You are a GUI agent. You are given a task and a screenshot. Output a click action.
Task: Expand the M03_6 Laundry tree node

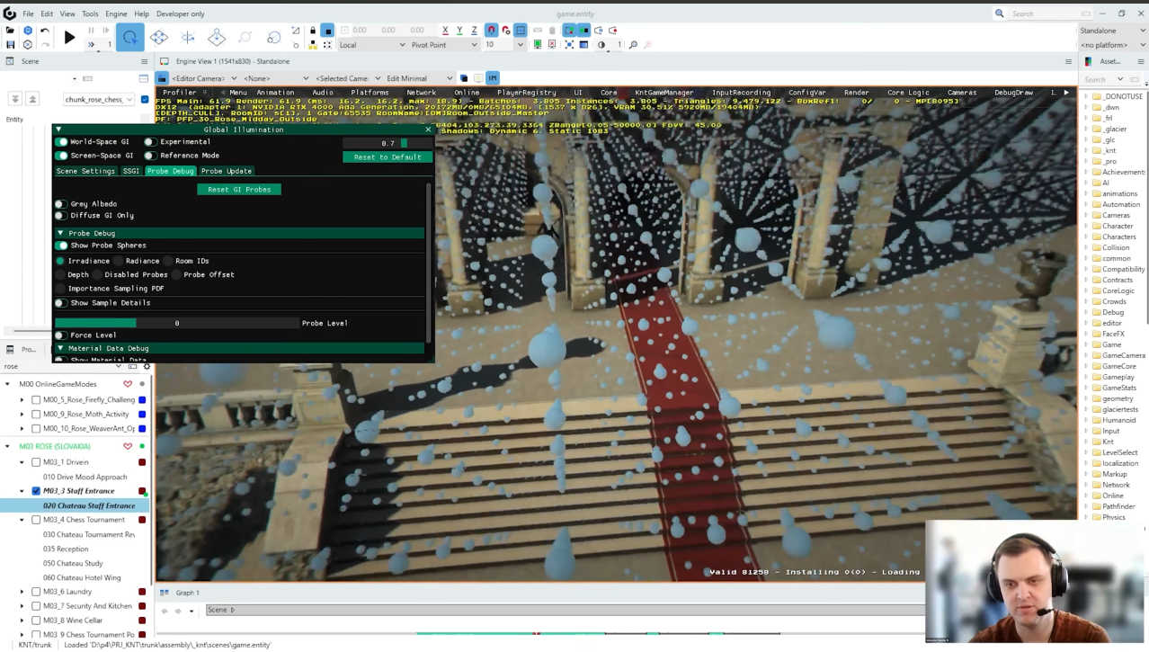coord(22,592)
